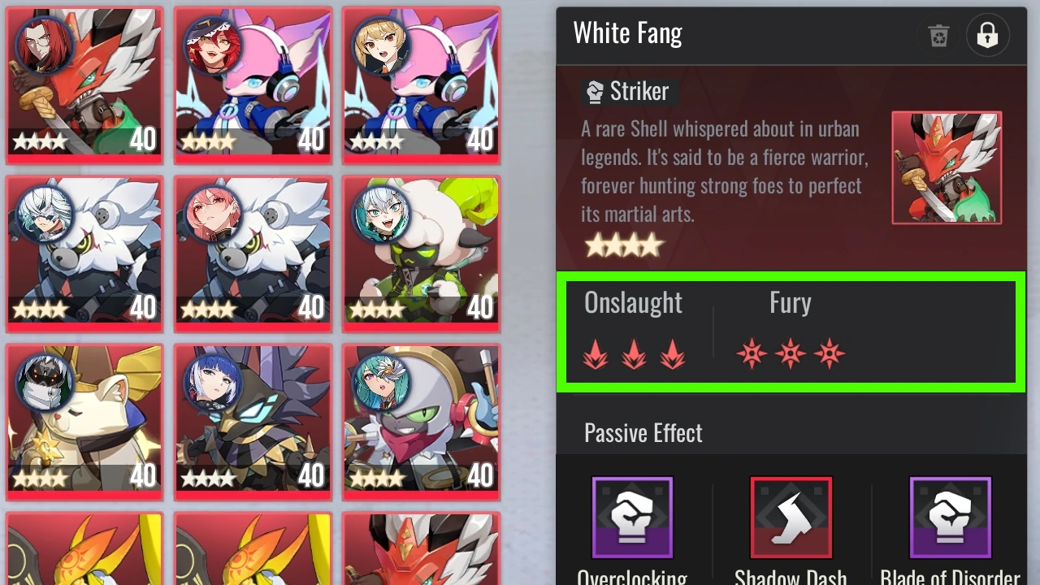Click the Striker class icon
The image size is (1040, 585).
pos(596,92)
